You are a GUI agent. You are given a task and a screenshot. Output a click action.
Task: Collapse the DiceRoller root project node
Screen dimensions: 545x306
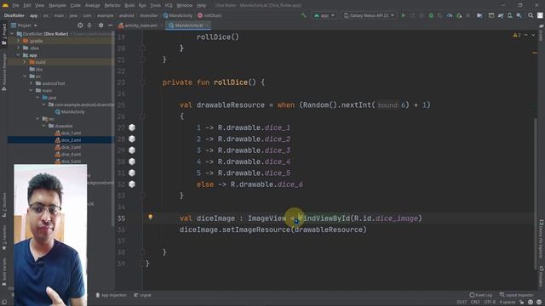[13, 34]
